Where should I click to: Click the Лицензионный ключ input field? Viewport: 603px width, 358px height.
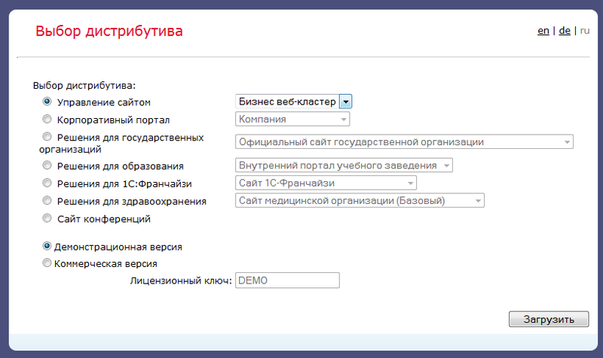pos(287,281)
